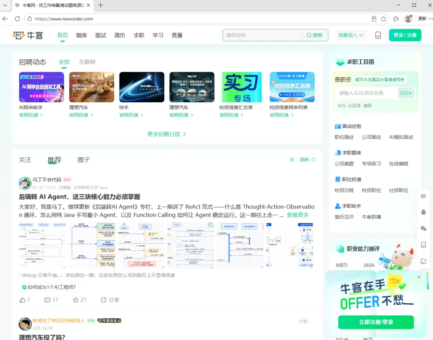Click the 登录 / 注册 button

pyautogui.click(x=405, y=35)
